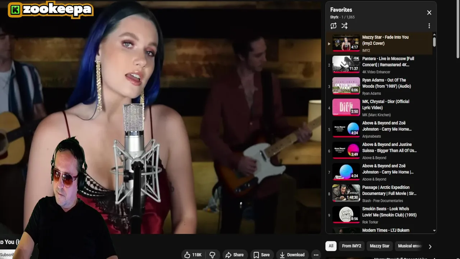Select the Mazzy Star chip
Viewport: 460px width, 259px height.
[379, 246]
